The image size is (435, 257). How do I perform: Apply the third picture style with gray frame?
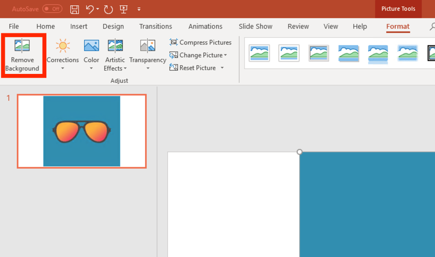(x=319, y=53)
